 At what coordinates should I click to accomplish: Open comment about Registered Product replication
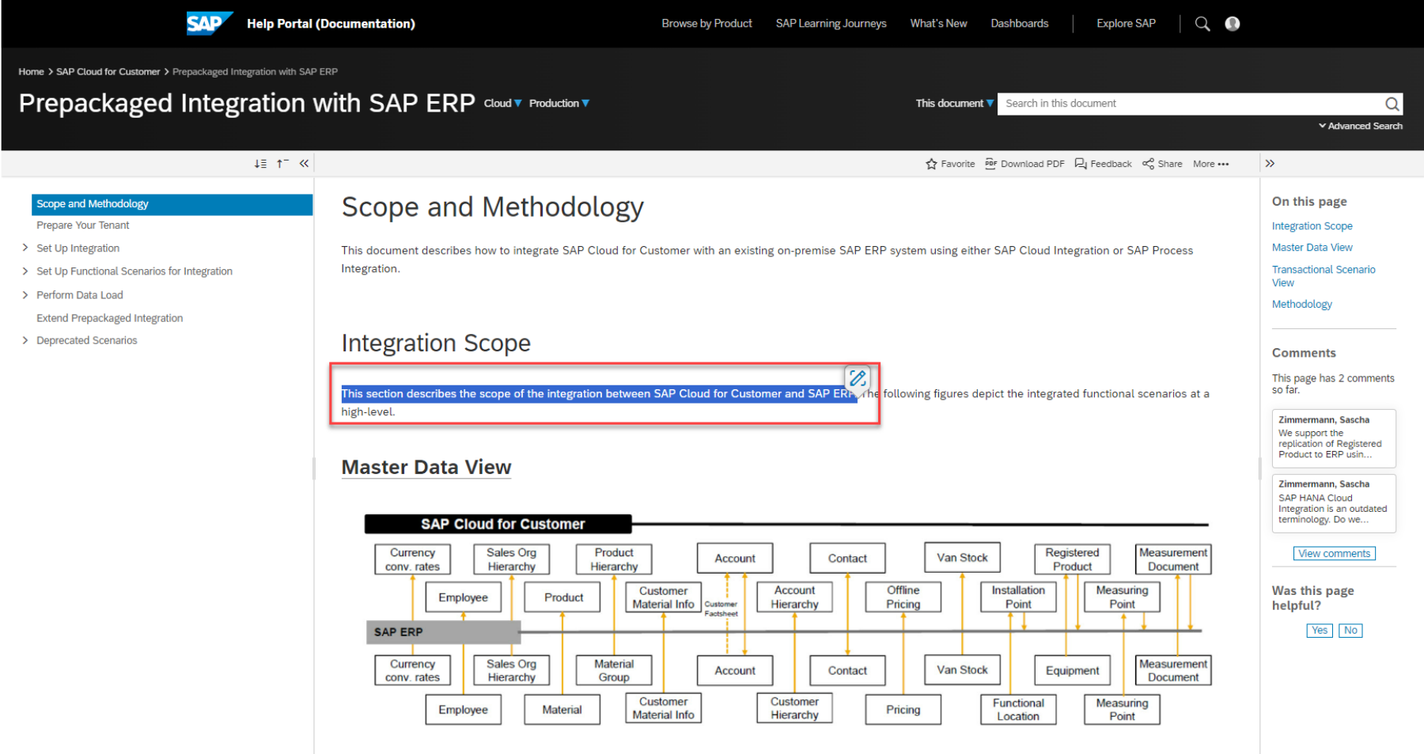1334,438
